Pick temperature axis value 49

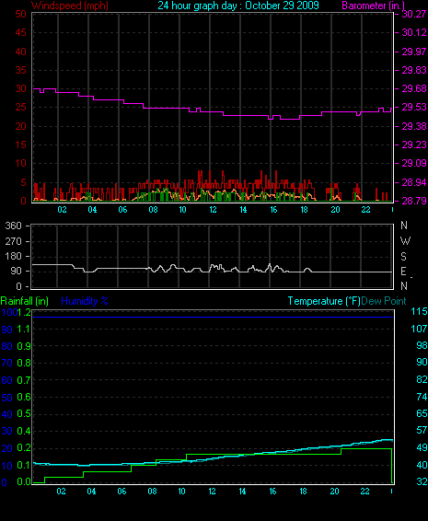coord(422,447)
